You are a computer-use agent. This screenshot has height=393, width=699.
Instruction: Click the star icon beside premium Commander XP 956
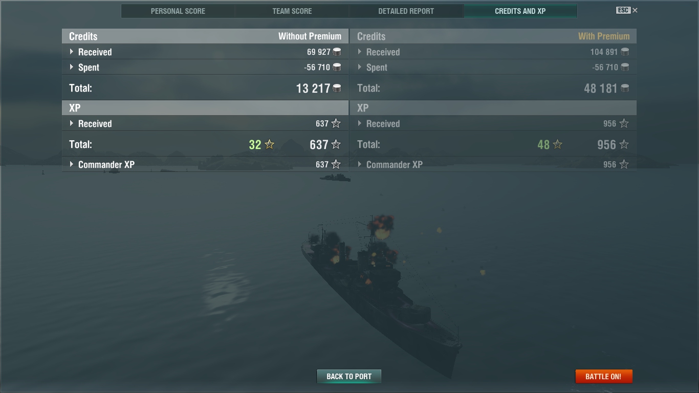click(624, 164)
